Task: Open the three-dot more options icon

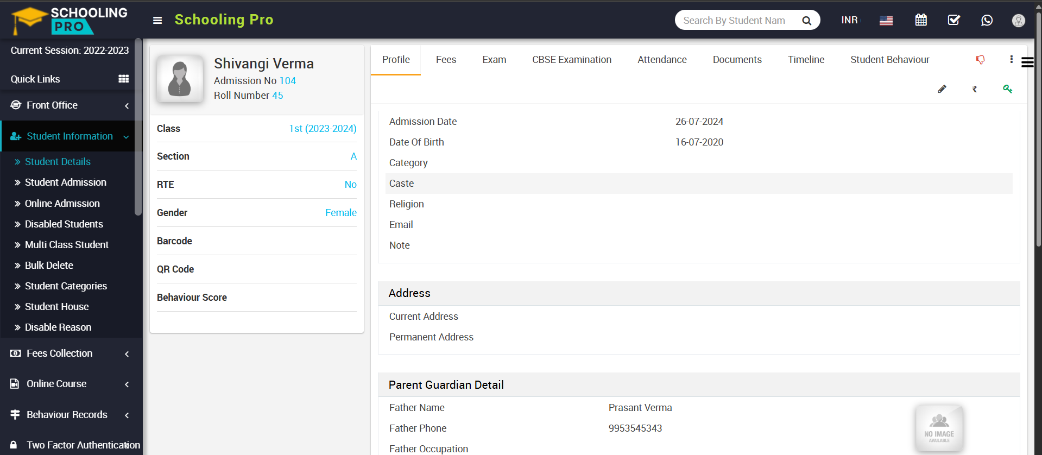Action: point(1011,59)
